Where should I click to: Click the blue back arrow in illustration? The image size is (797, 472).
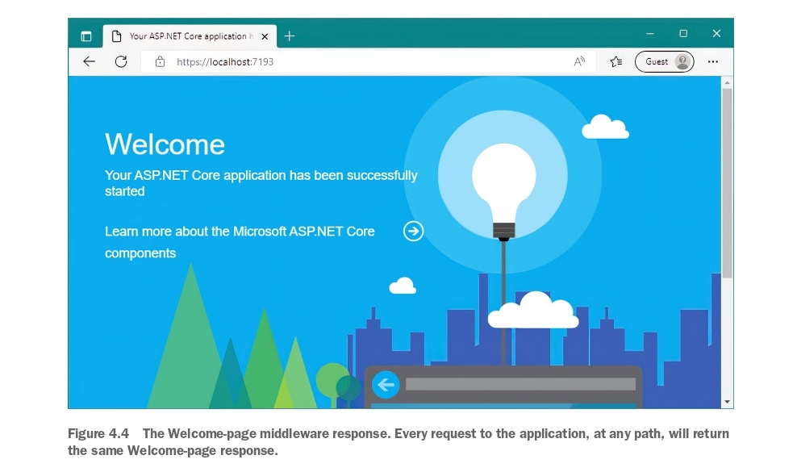(x=386, y=385)
